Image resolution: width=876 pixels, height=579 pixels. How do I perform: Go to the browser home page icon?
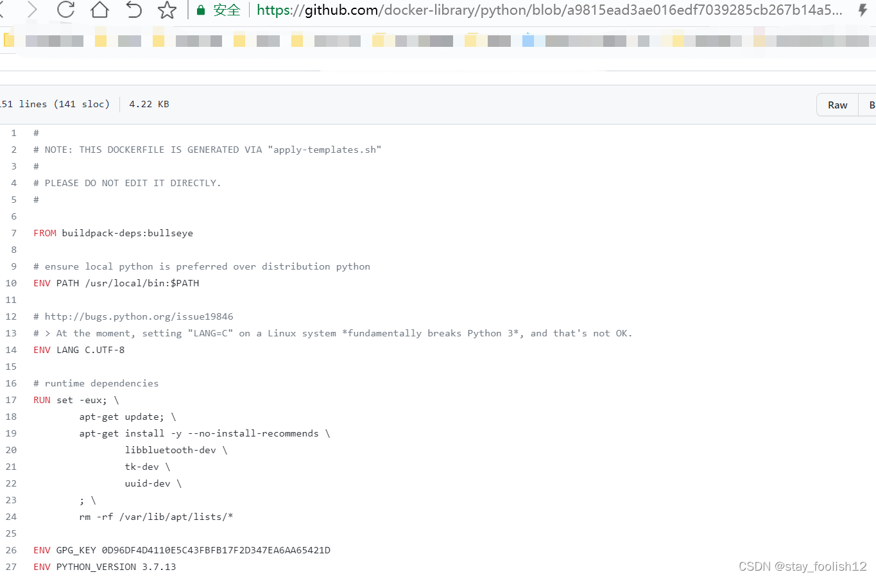tap(99, 10)
